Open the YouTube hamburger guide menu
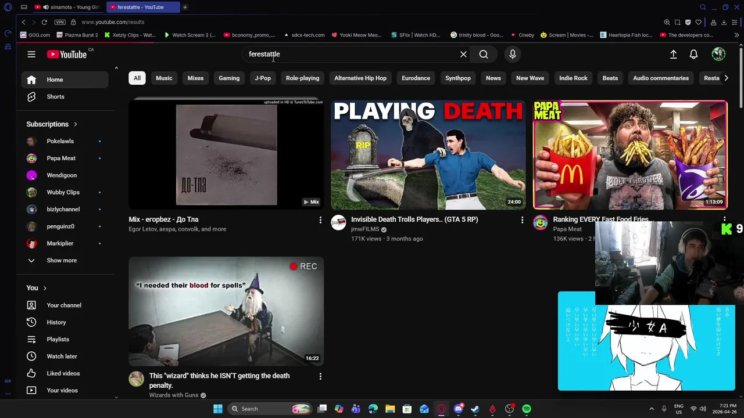Screen dimensions: 744x418 (31, 54)
